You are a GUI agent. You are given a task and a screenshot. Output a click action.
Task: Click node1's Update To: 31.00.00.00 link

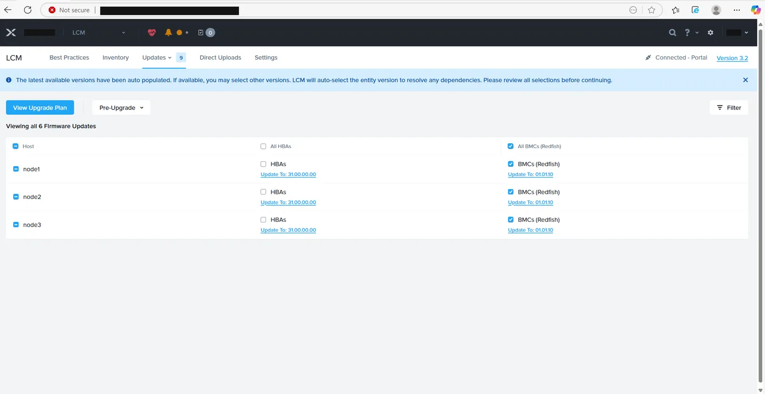(x=289, y=174)
